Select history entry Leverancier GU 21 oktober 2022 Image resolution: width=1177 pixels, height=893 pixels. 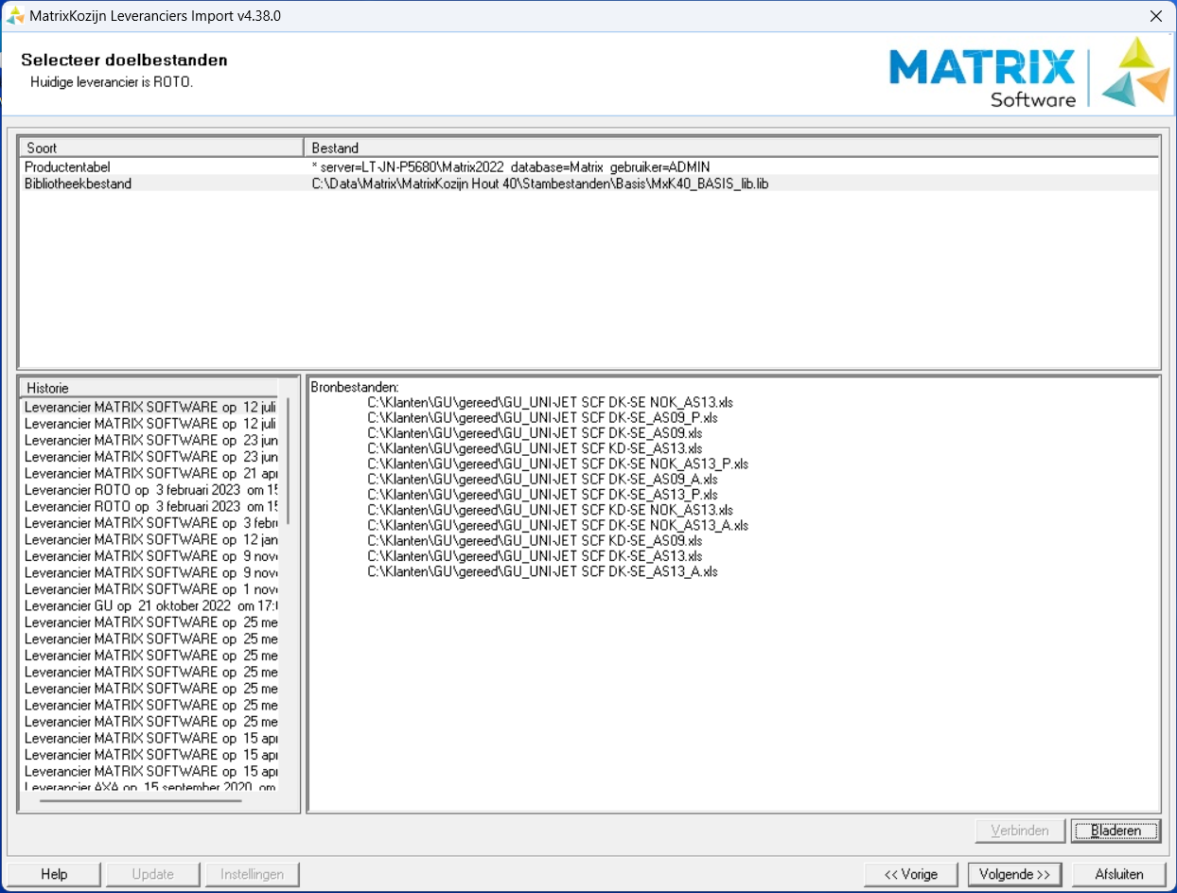[x=150, y=605]
